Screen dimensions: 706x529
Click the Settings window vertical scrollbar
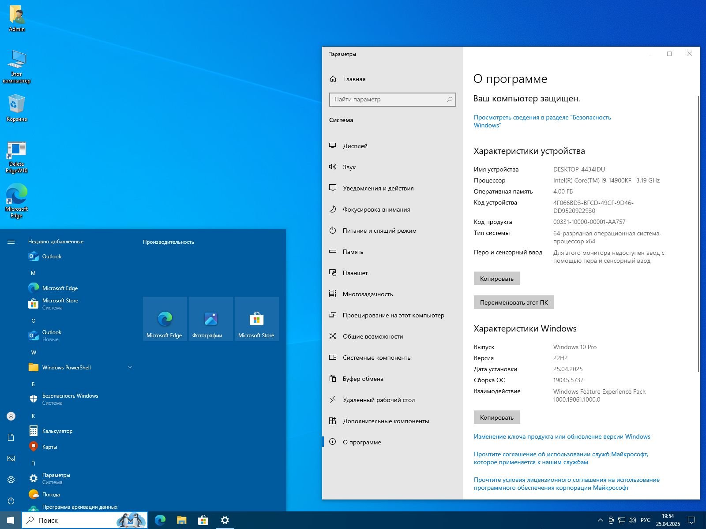click(698, 234)
